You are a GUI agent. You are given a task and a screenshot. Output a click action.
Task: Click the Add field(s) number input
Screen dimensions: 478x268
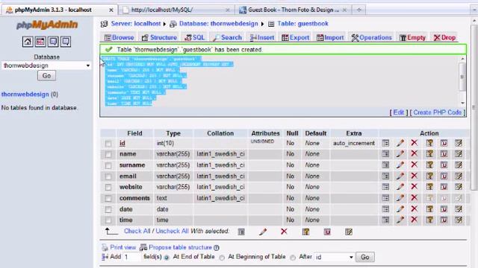132,257
